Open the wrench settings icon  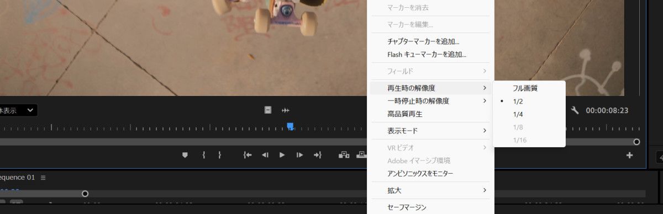(575, 110)
